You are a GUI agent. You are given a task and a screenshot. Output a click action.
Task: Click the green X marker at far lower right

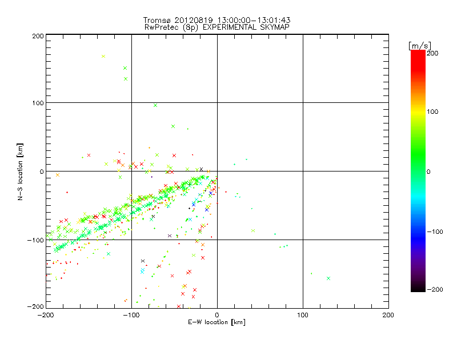point(328,278)
